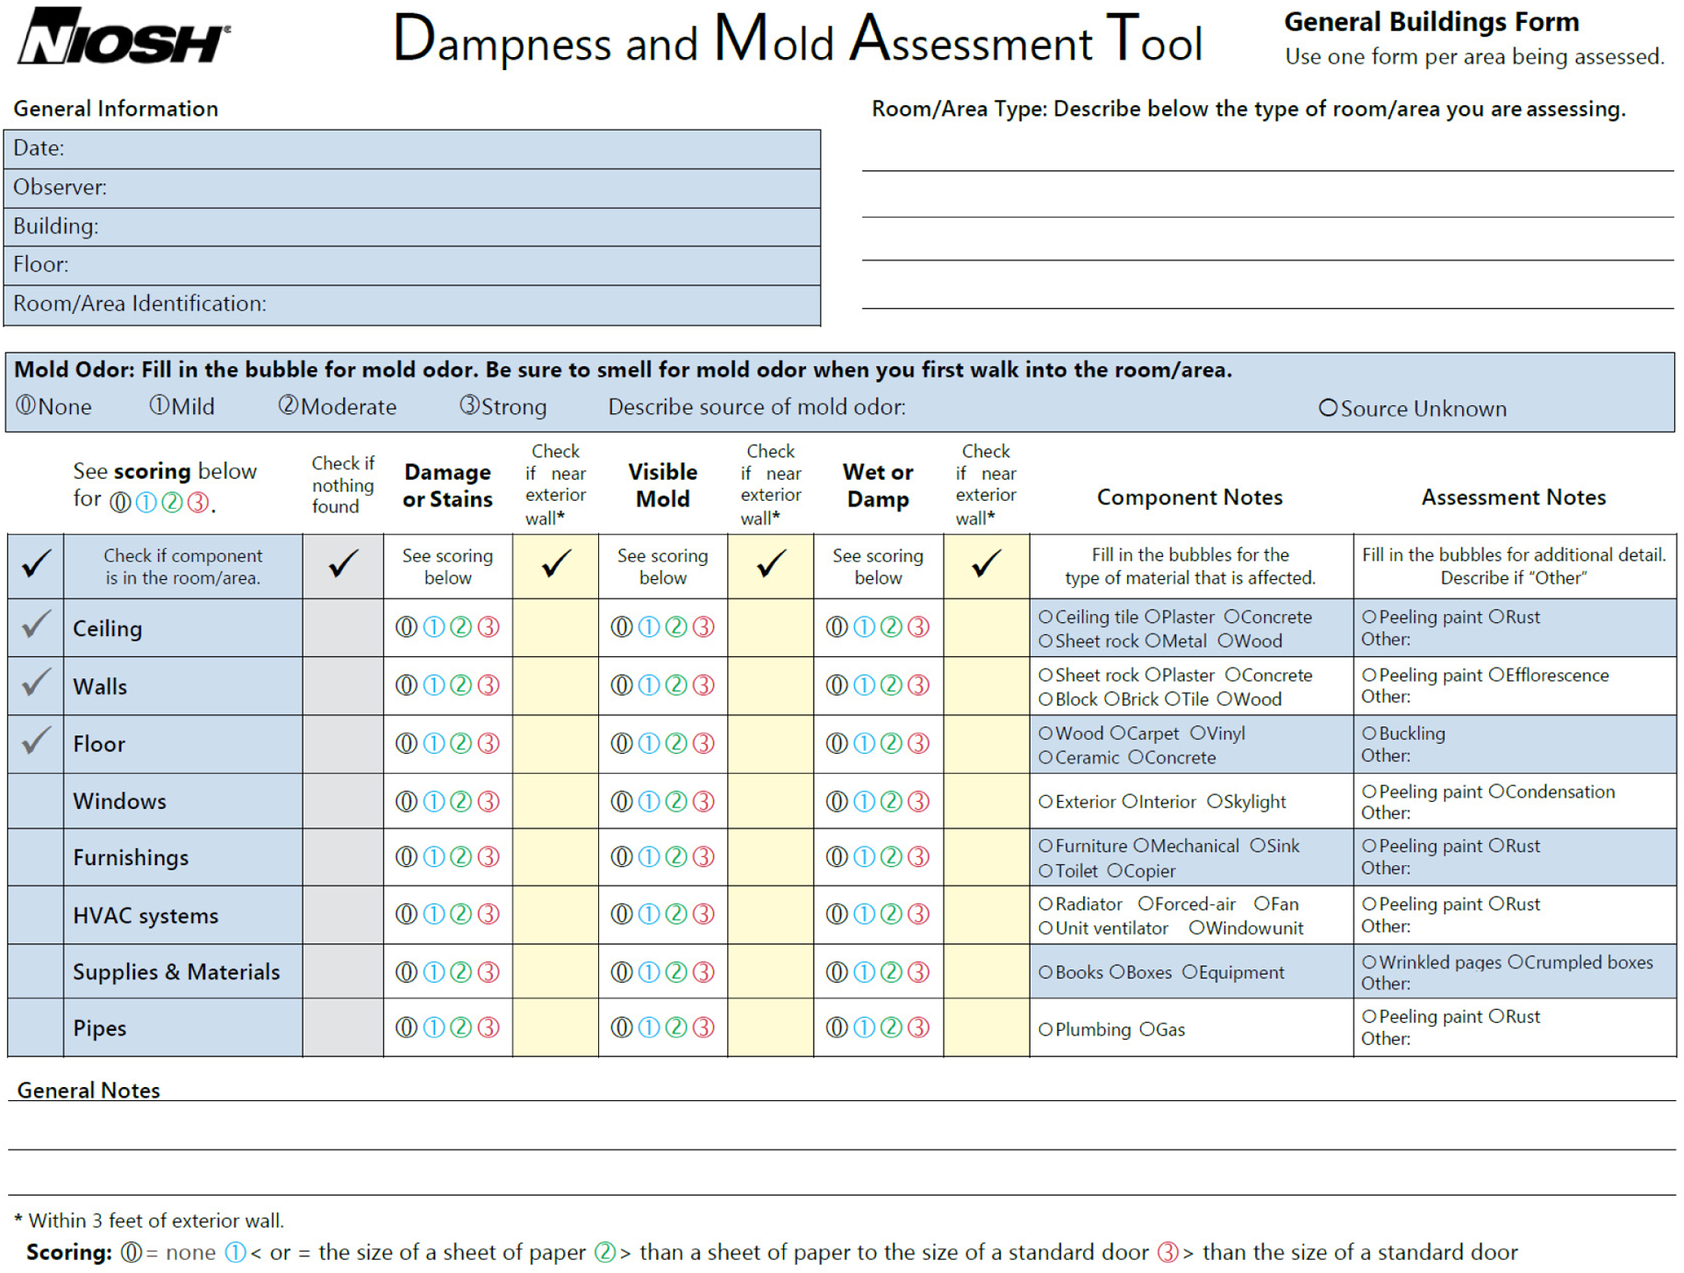Select Mild mold odor bubble
This screenshot has height=1273, width=1684.
pyautogui.click(x=159, y=405)
